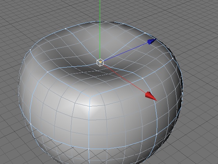Select top rim vertex left of the green axis
Image resolution: width=218 pixels, height=164 pixels.
[65, 29]
